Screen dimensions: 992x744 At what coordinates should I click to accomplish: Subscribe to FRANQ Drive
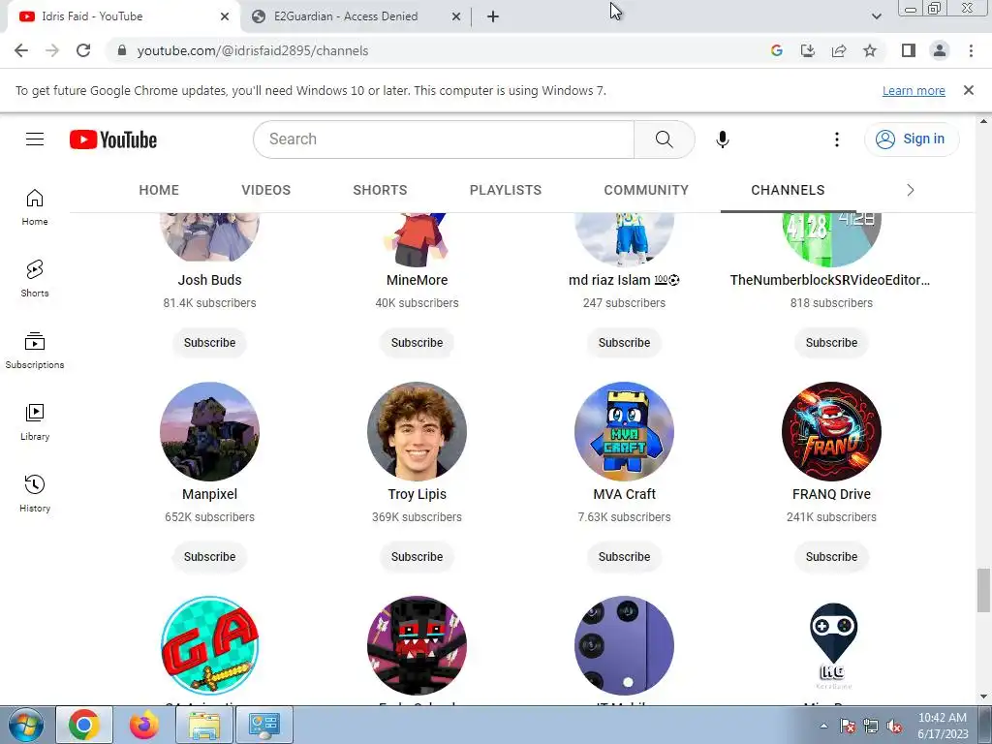point(831,557)
